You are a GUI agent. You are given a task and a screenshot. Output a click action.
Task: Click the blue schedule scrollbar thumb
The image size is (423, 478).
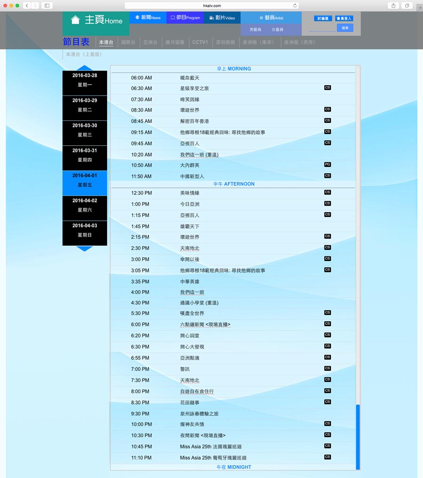click(358, 437)
